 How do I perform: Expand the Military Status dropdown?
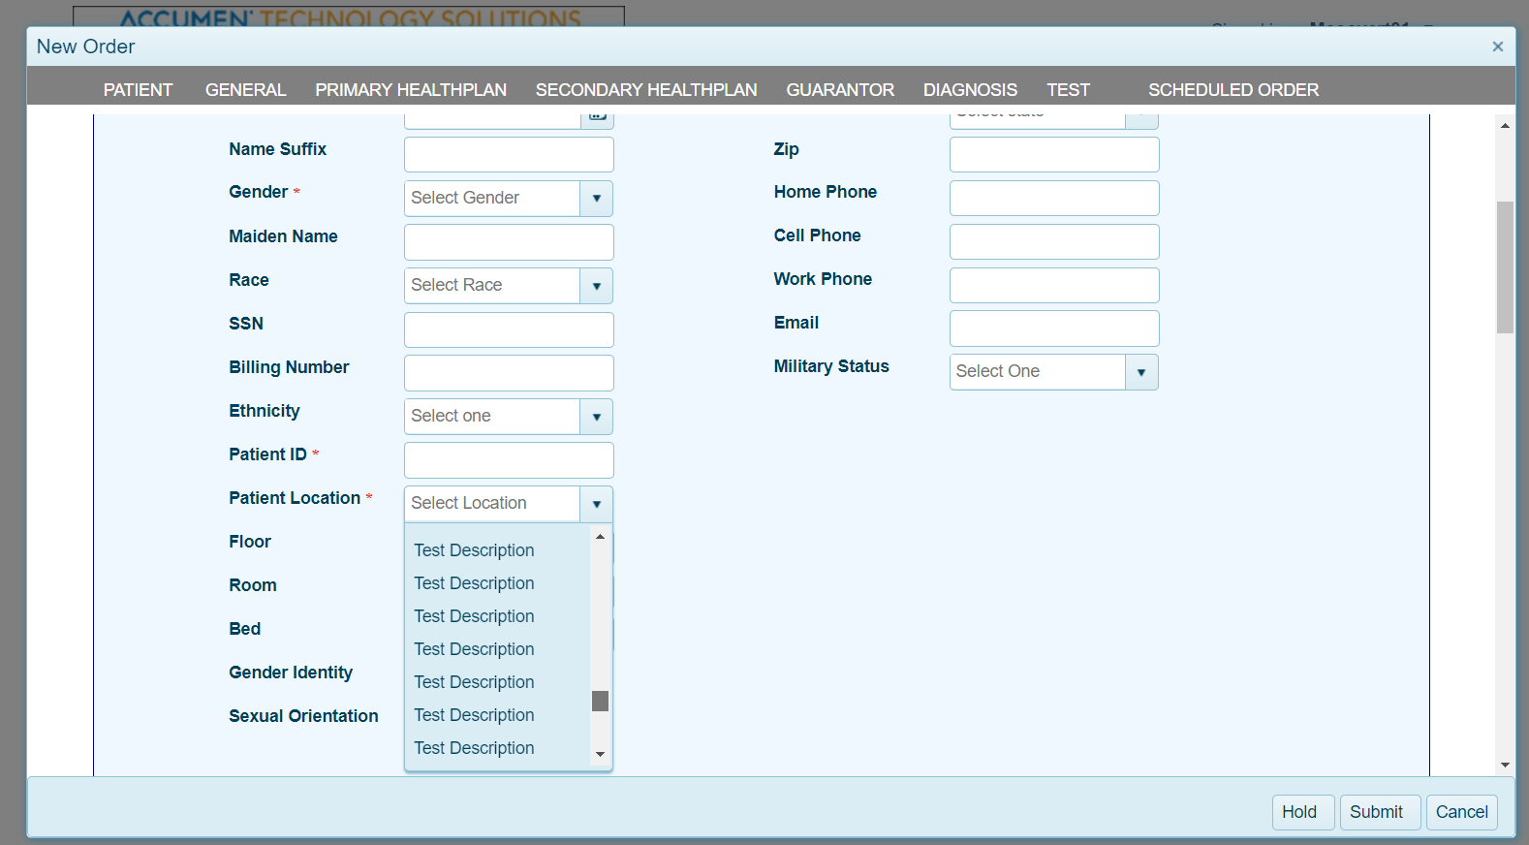coord(1140,372)
